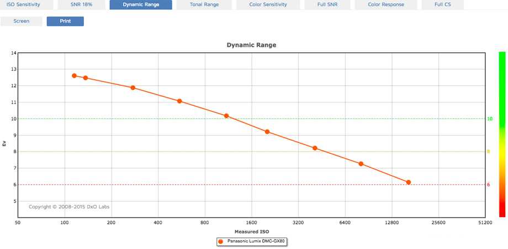Click the data point near 11 Ev
This screenshot has width=508, height=249.
pyautogui.click(x=179, y=101)
